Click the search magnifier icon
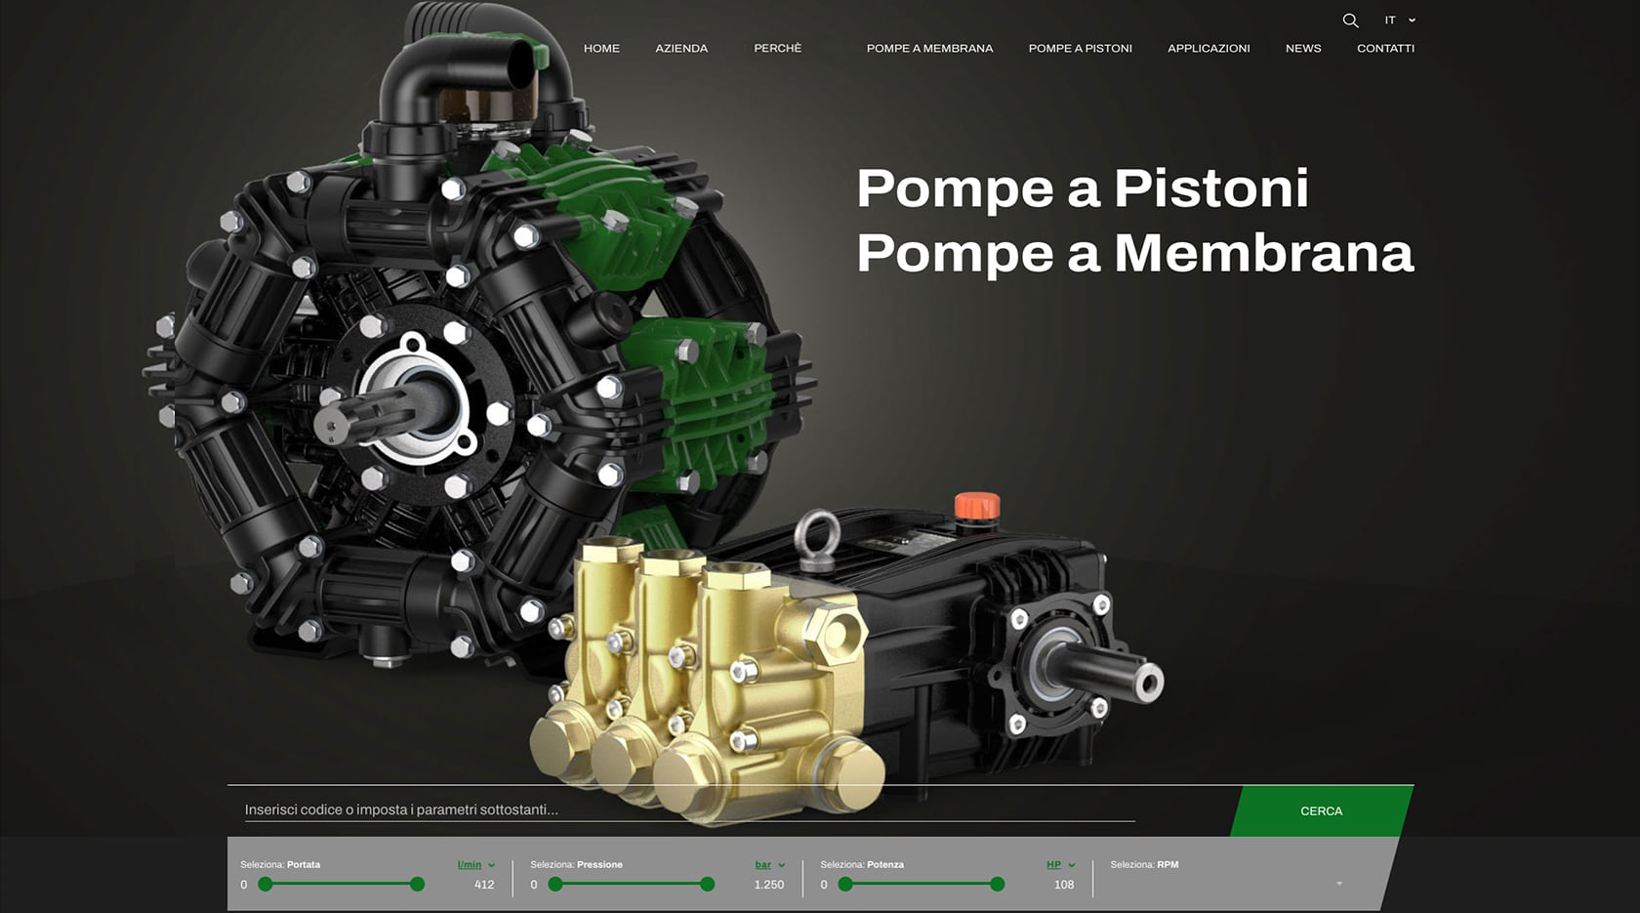 click(x=1350, y=21)
